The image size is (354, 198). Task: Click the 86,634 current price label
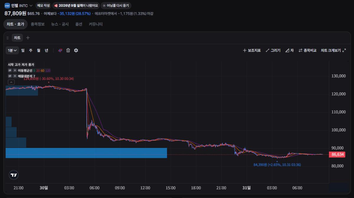click(338, 154)
